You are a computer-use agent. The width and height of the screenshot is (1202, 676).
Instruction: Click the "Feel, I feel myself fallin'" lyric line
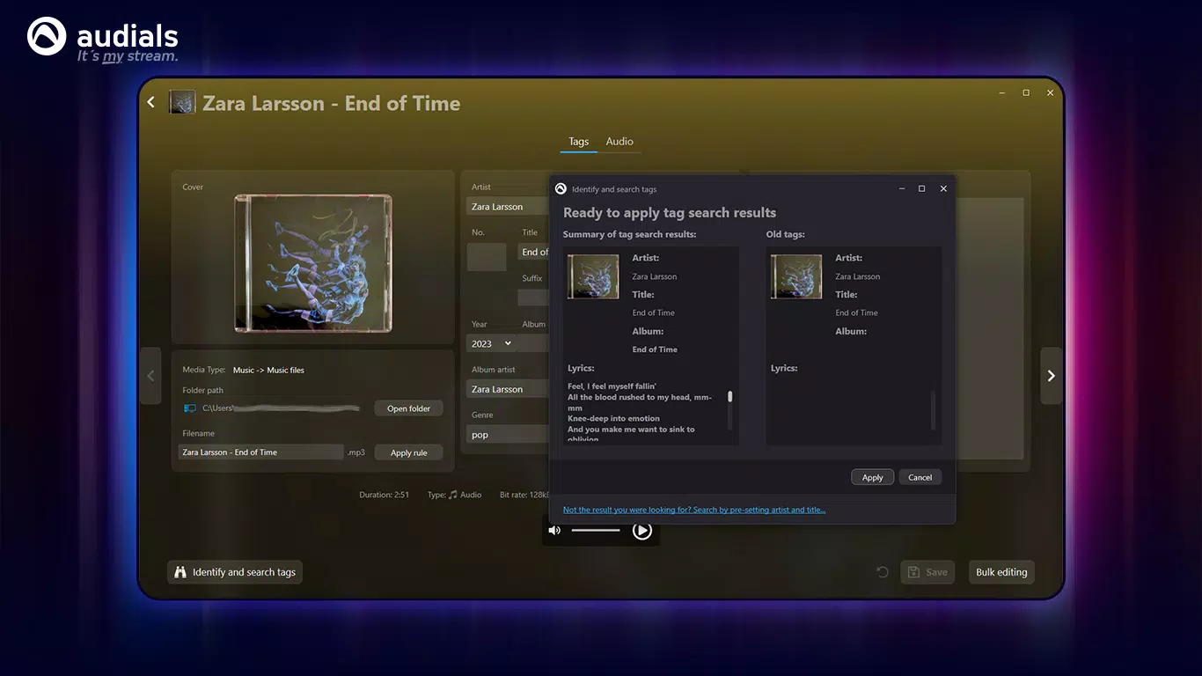pyautogui.click(x=612, y=386)
